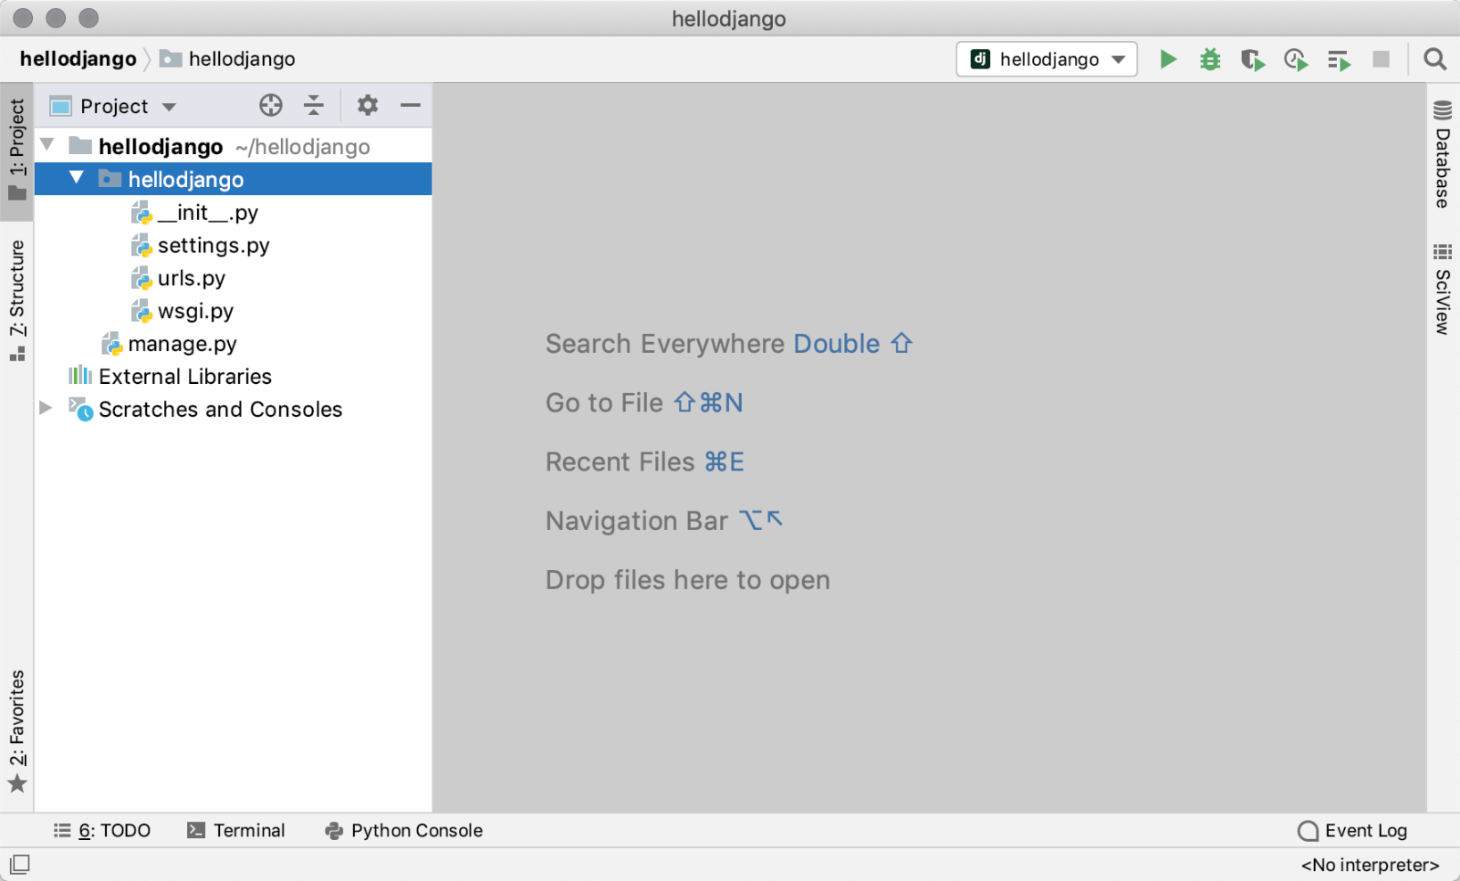Collapse the selected hellodjango folder

coord(77,178)
